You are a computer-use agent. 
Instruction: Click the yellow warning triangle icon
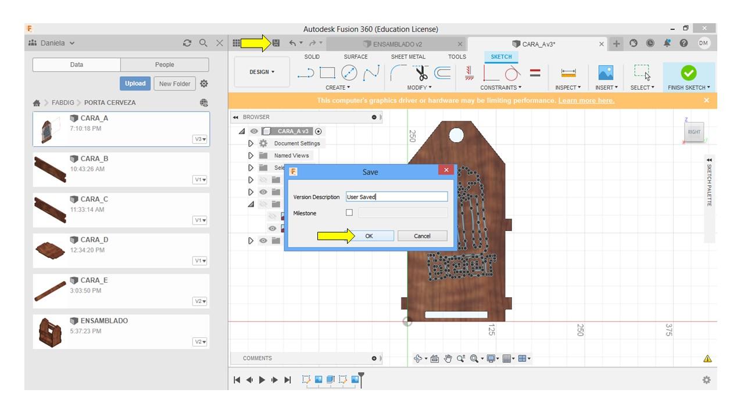coord(707,359)
